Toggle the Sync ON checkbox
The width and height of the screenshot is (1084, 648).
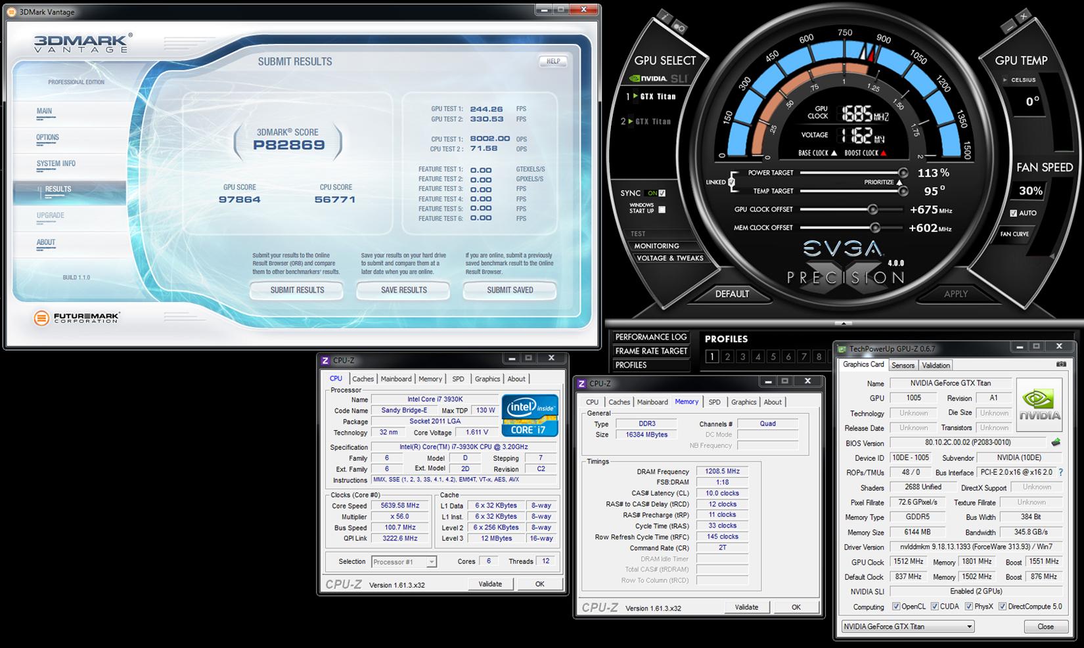point(662,193)
